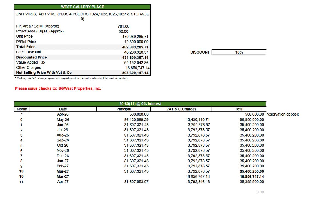Click the Apr-27 date cell
Screen dimensions: 320x213
coord(63,182)
